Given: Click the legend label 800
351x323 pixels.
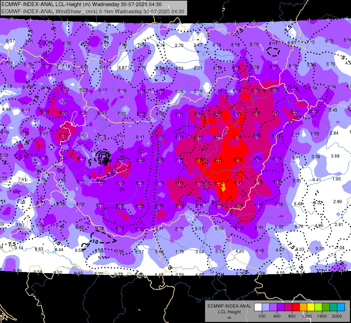Looking at the screenshot, I should tap(292, 316).
